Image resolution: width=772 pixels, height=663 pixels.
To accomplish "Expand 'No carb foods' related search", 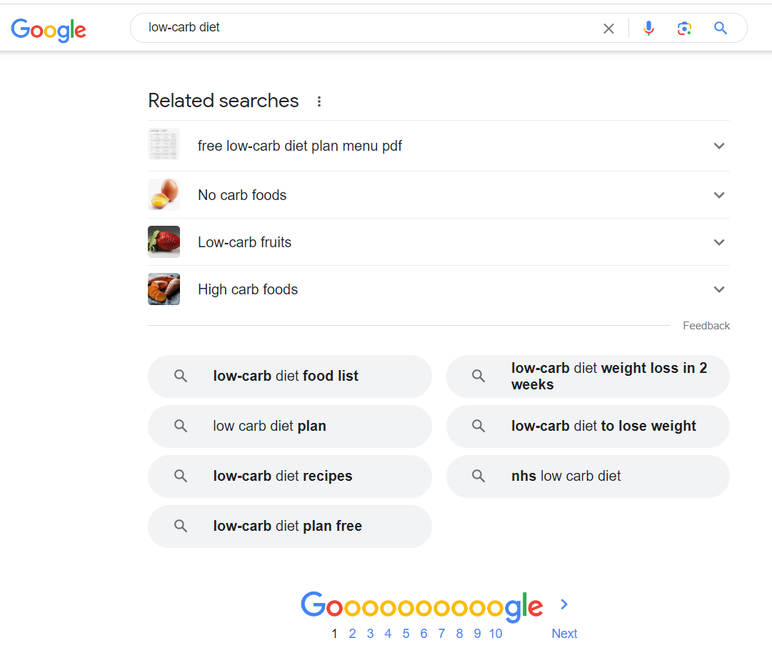I will click(x=719, y=194).
